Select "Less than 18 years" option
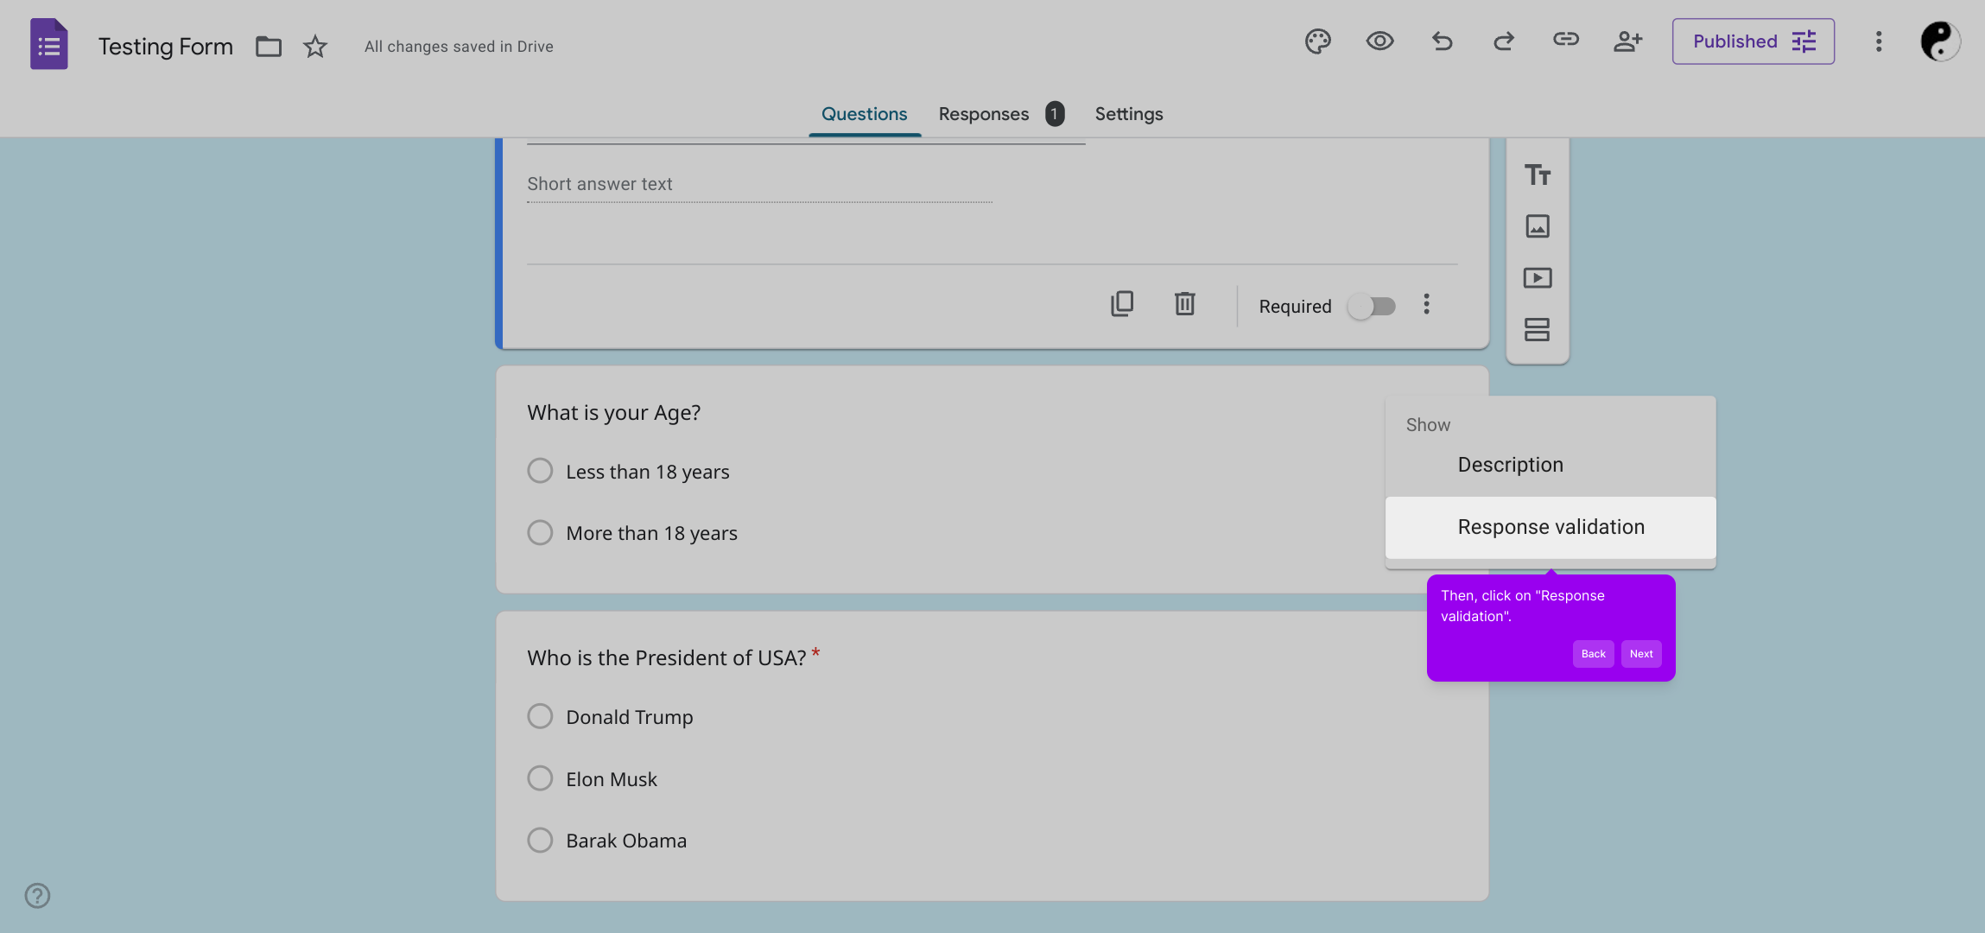Image resolution: width=1985 pixels, height=933 pixels. [540, 471]
